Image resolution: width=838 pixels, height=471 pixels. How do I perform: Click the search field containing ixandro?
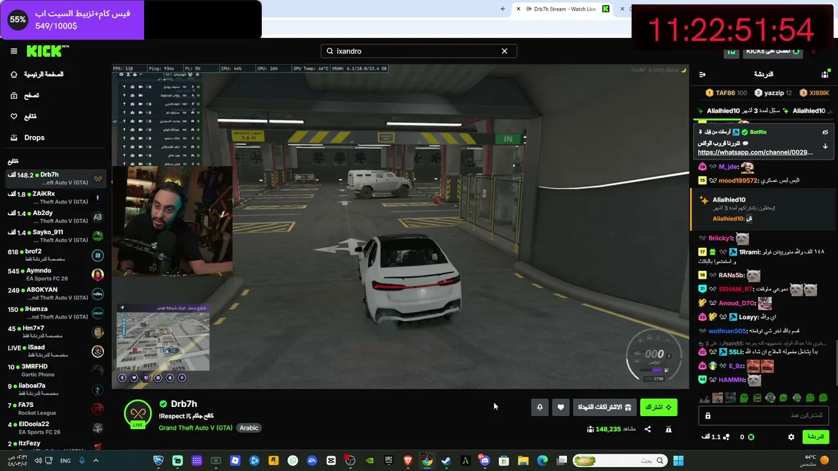[418, 51]
